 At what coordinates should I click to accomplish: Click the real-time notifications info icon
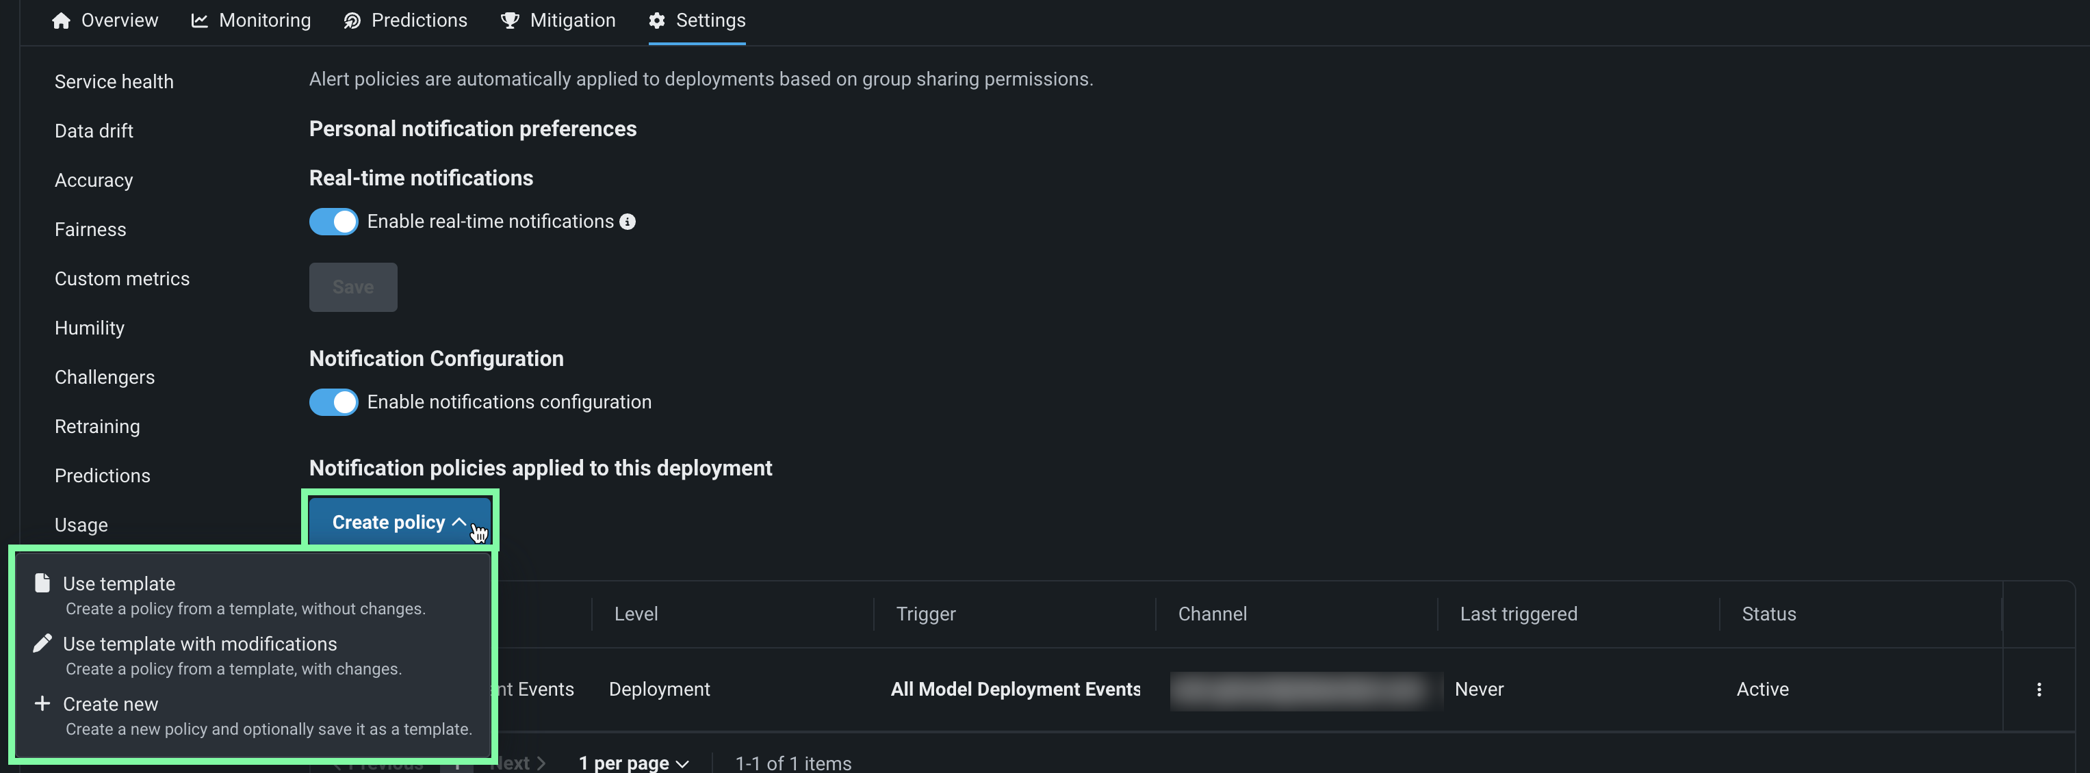click(x=627, y=222)
